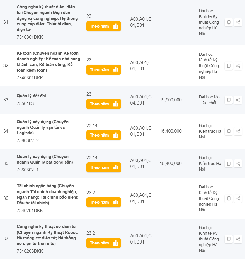245x260 pixels.
Task: View Theo năm for score 23.14 row 34
Action: [104, 135]
